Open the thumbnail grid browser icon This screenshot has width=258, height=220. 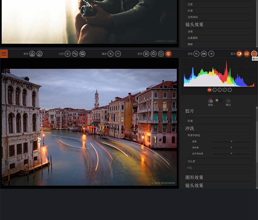click(204, 54)
